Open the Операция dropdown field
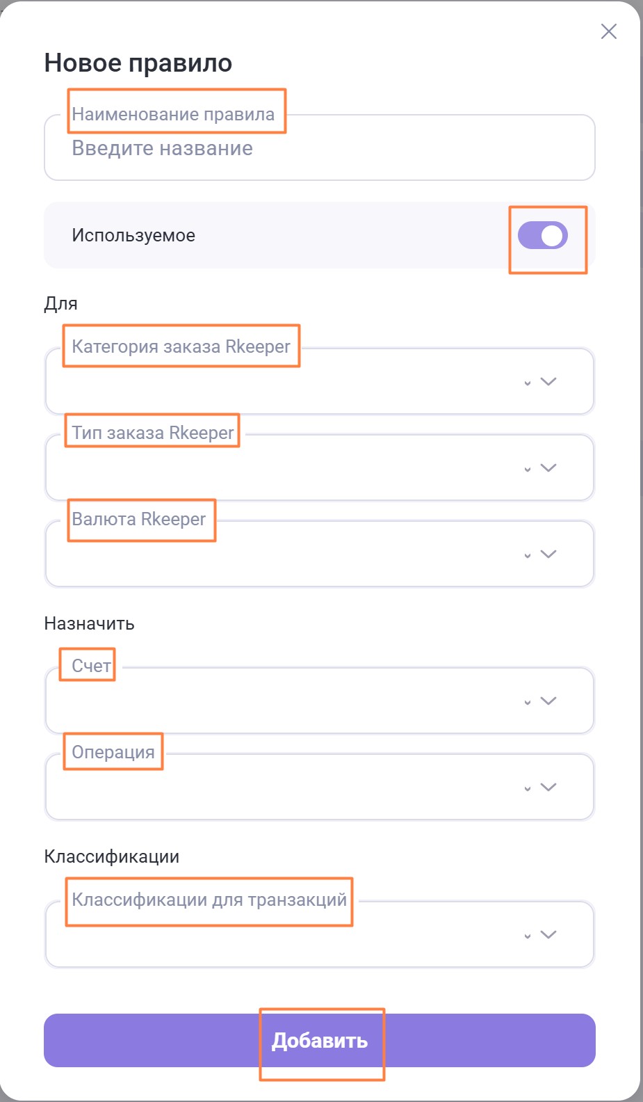 pyautogui.click(x=278, y=788)
